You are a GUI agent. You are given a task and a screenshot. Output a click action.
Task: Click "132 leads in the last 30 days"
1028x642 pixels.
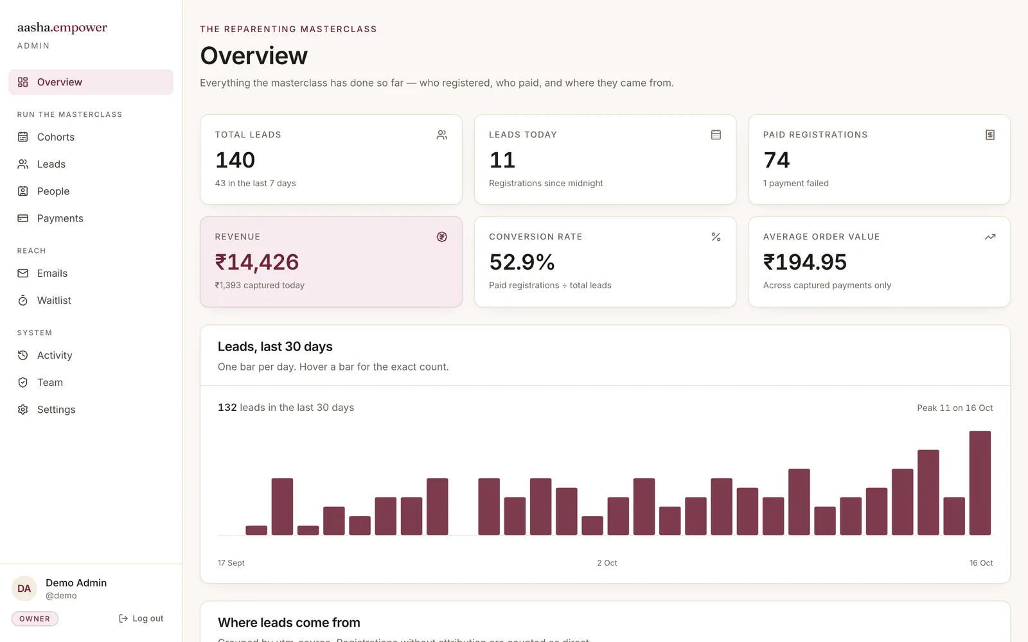coord(286,408)
